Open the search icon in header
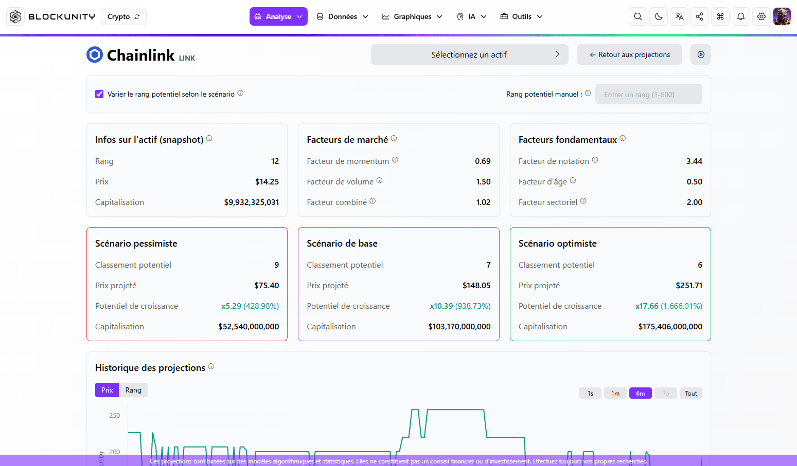 click(638, 16)
